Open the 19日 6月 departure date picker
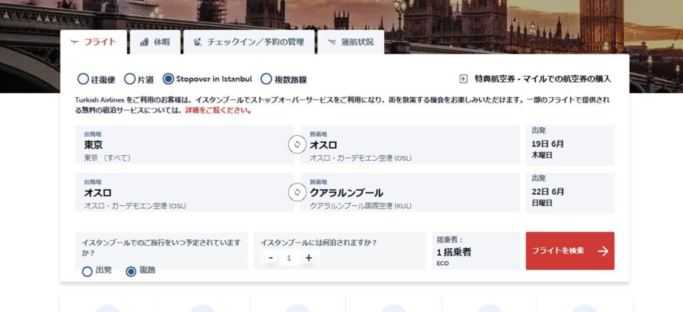 pyautogui.click(x=570, y=145)
